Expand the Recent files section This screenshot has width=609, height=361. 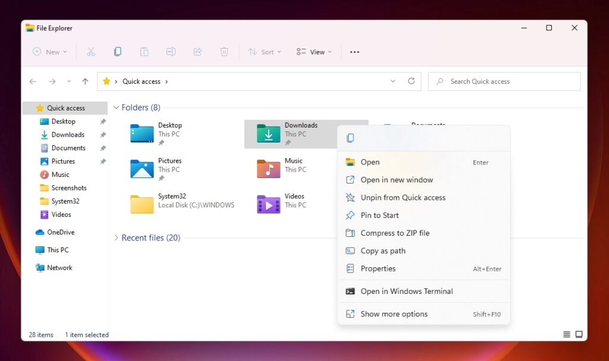[x=117, y=237]
